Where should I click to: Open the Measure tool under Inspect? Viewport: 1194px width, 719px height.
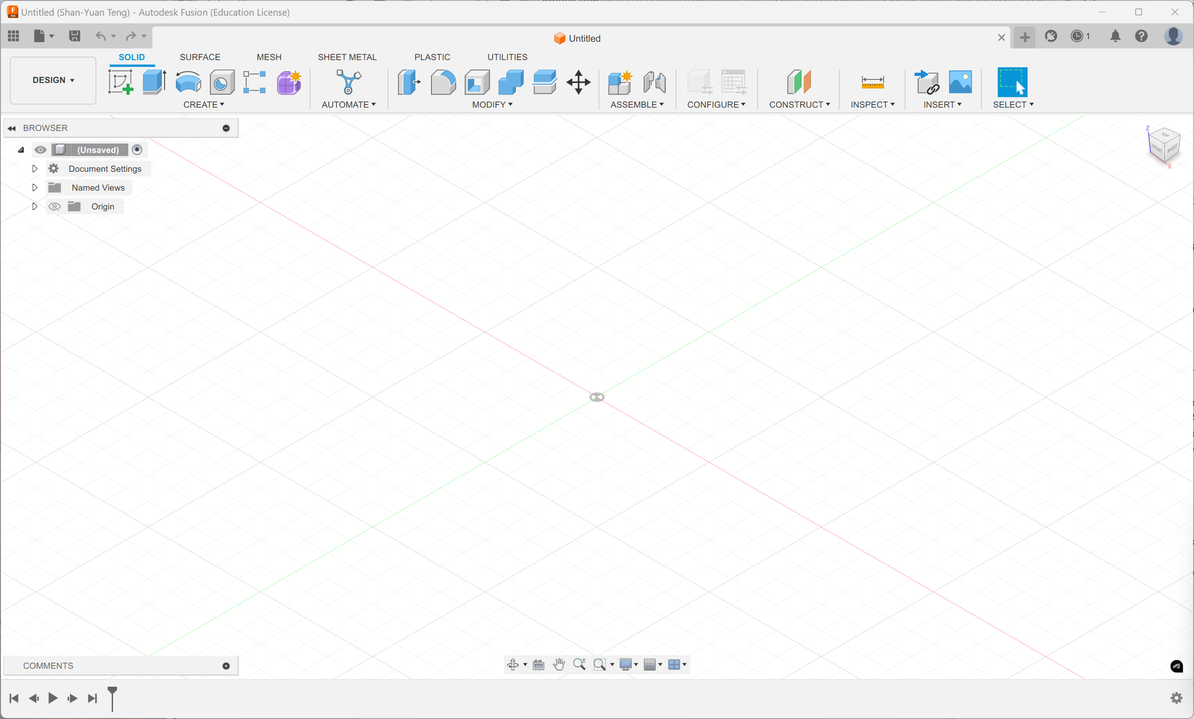click(872, 81)
